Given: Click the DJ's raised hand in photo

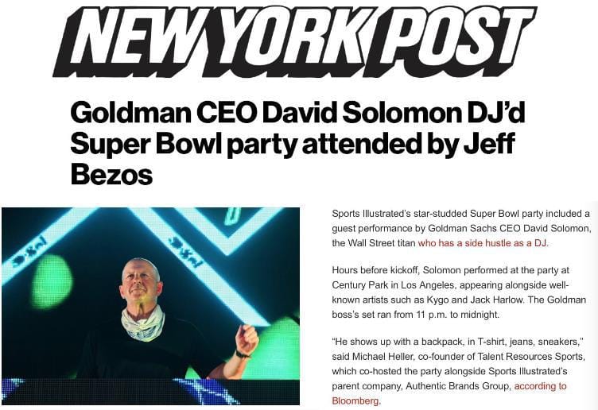Looking at the screenshot, I should tap(247, 338).
